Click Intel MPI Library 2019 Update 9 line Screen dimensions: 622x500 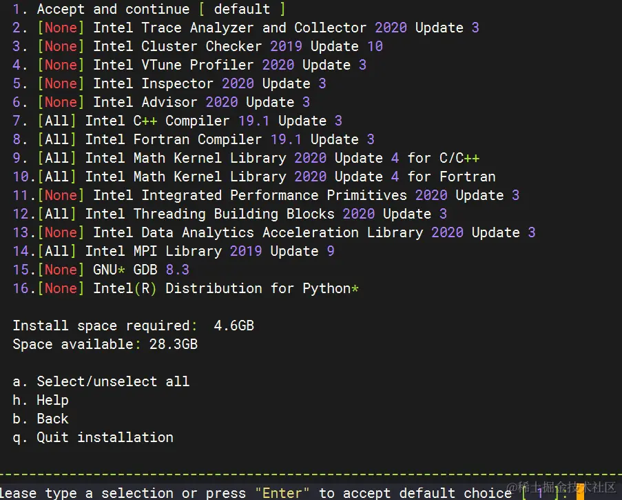174,252
